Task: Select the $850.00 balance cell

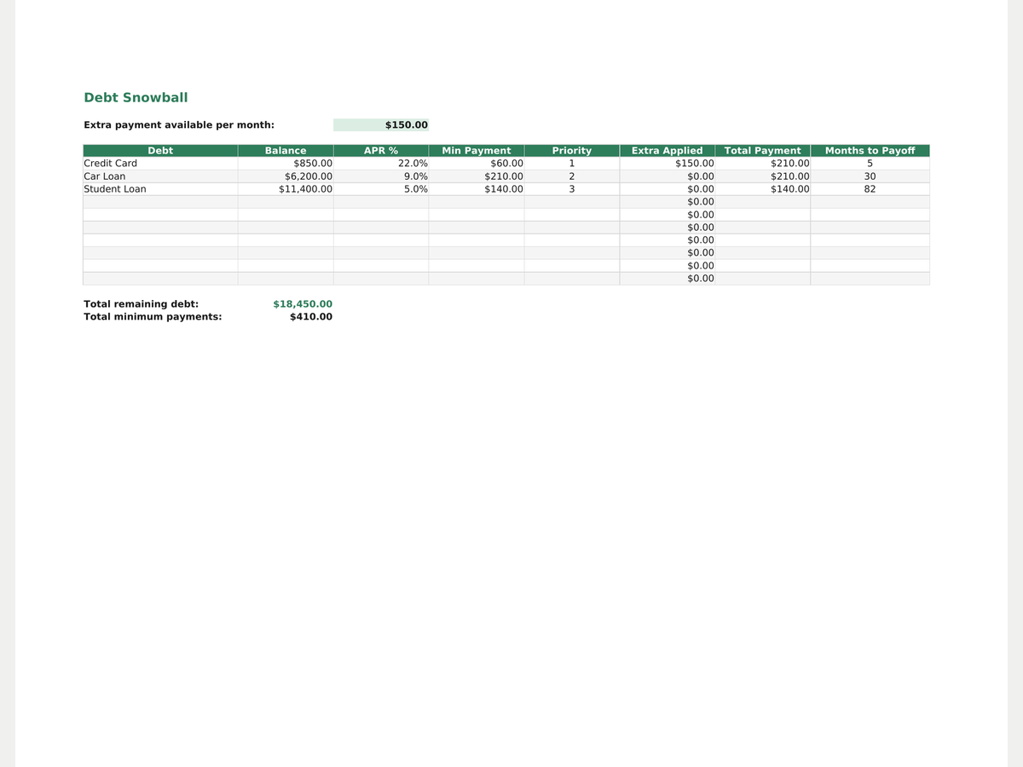Action: [286, 164]
